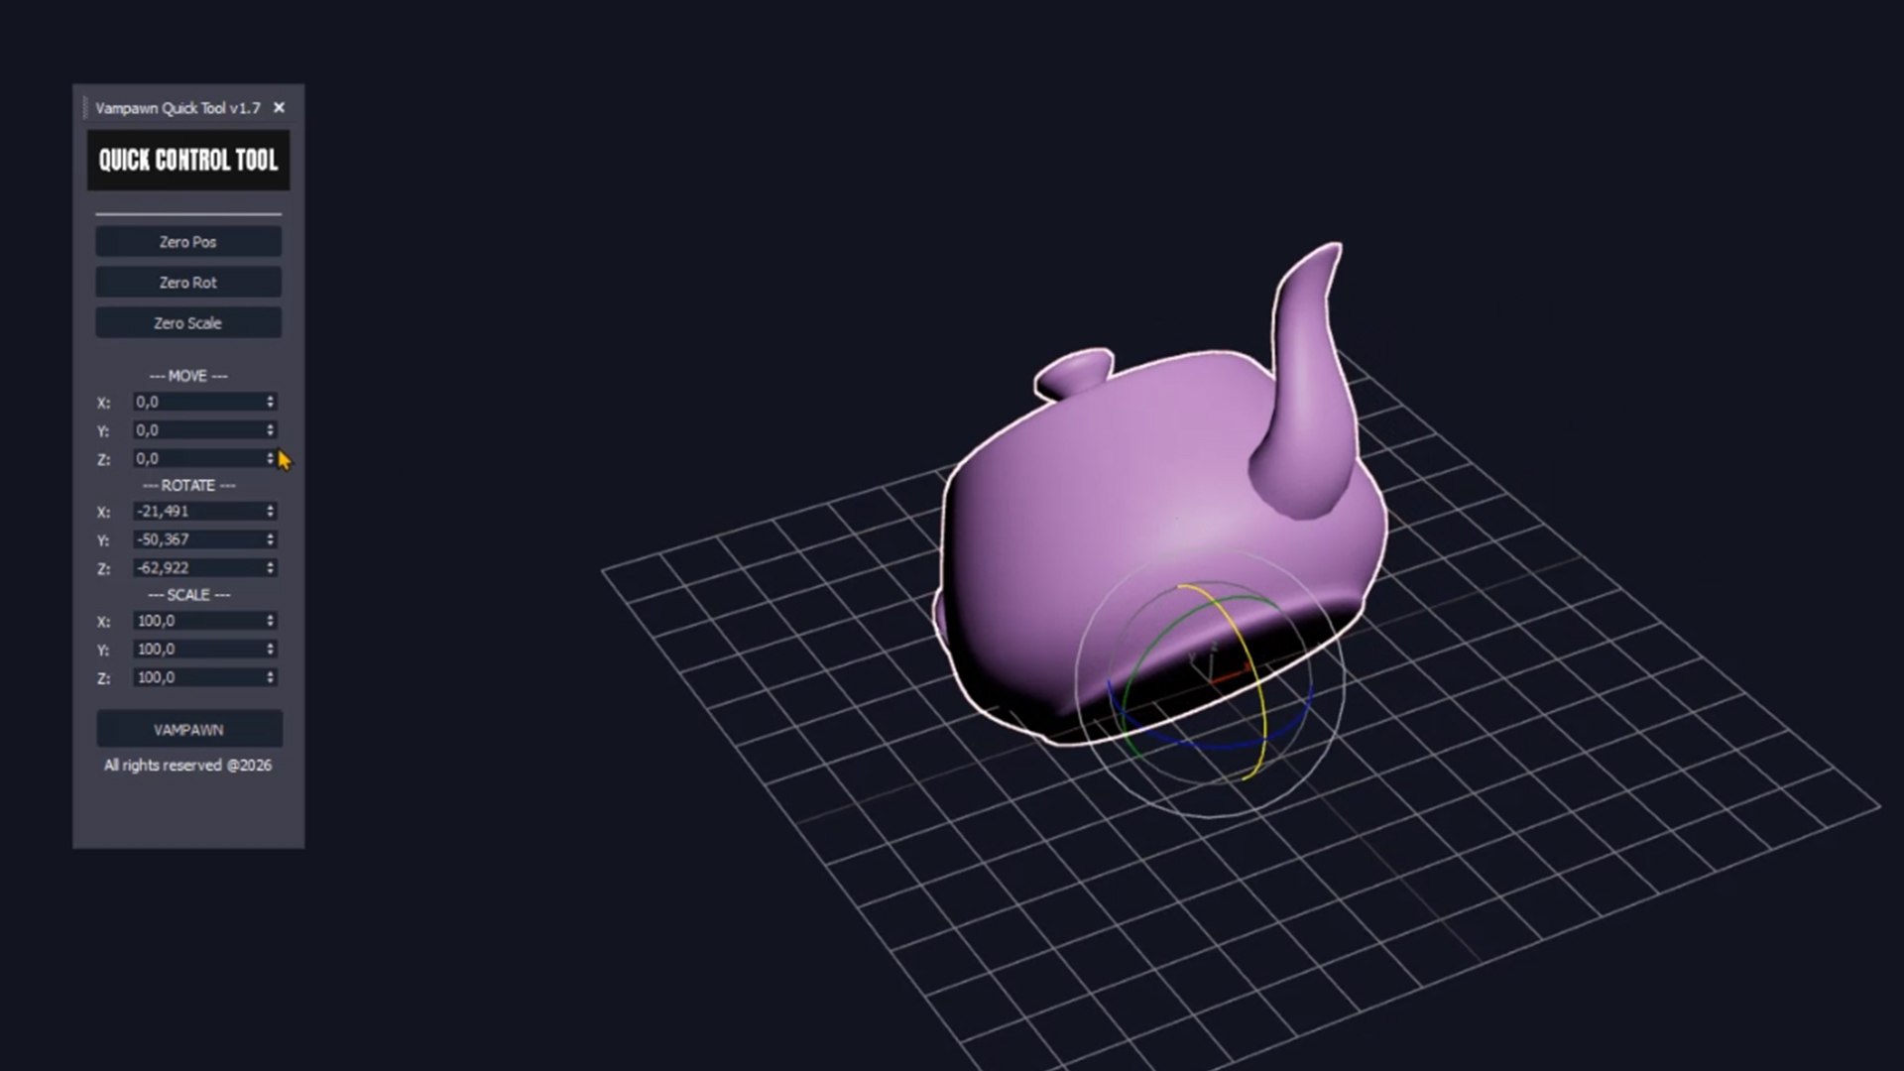Select the Move Y value field

[x=198, y=430]
